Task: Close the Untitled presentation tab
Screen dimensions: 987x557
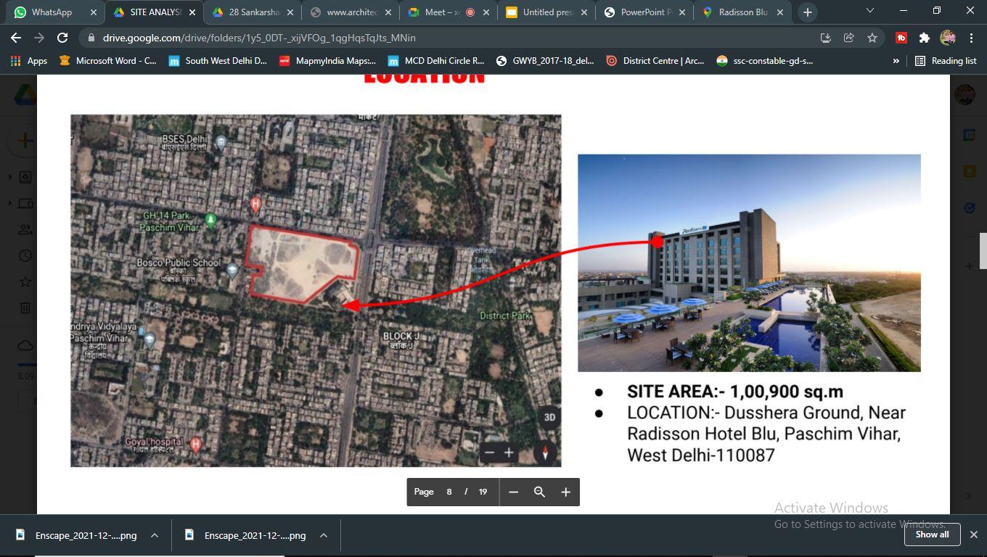Action: (584, 12)
